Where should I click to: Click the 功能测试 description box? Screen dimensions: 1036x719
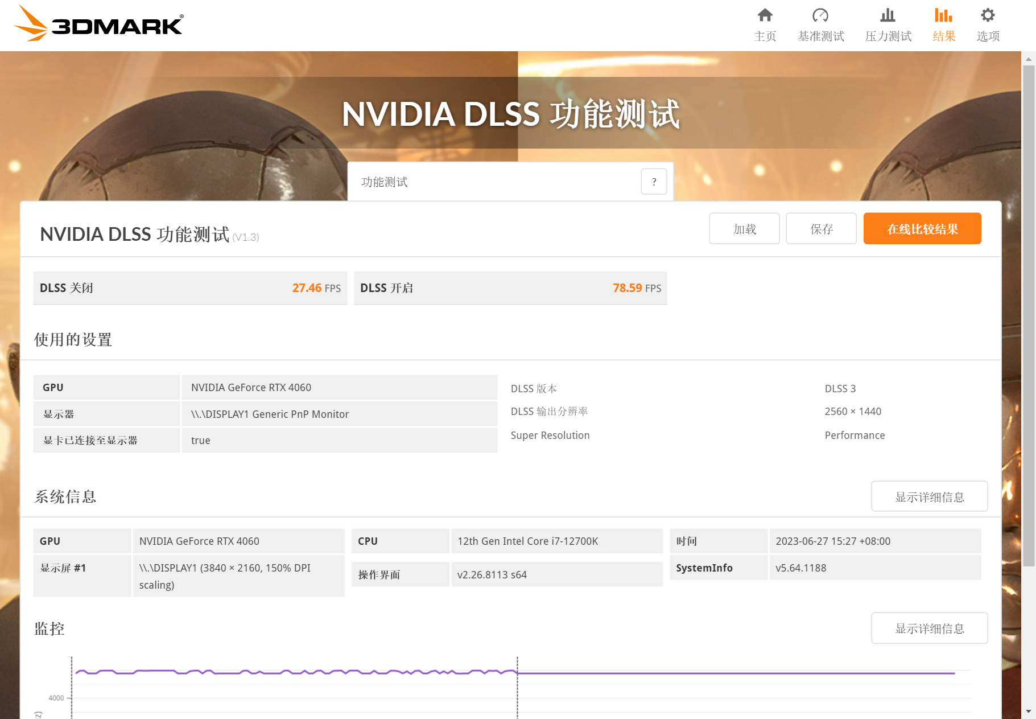tap(494, 182)
